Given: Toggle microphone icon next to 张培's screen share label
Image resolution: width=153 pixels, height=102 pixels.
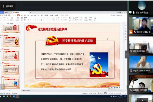Looking at the screenshot, I should click(134, 12).
